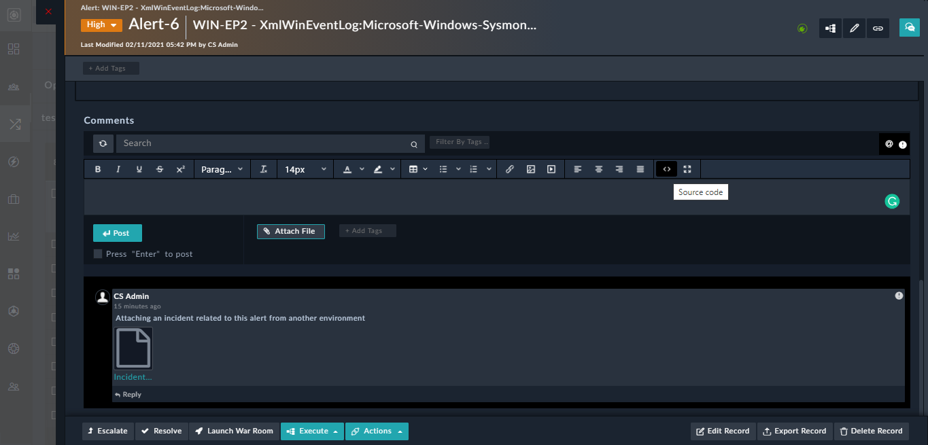Select the pencil edit icon in the header
Image resolution: width=928 pixels, height=445 pixels.
coord(854,28)
